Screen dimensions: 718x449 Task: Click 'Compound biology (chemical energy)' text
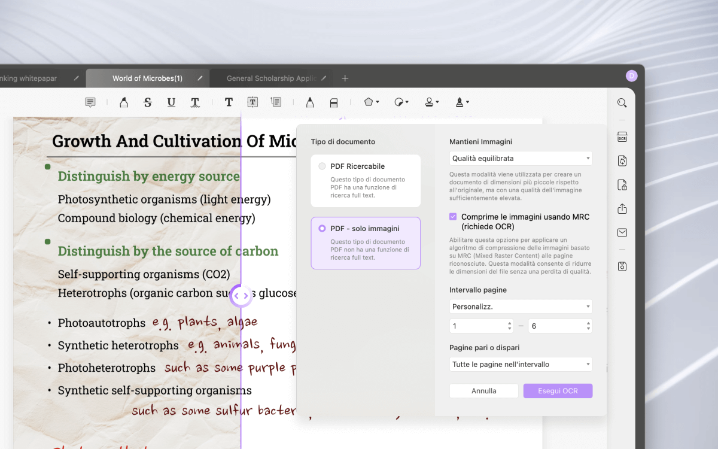tap(157, 219)
